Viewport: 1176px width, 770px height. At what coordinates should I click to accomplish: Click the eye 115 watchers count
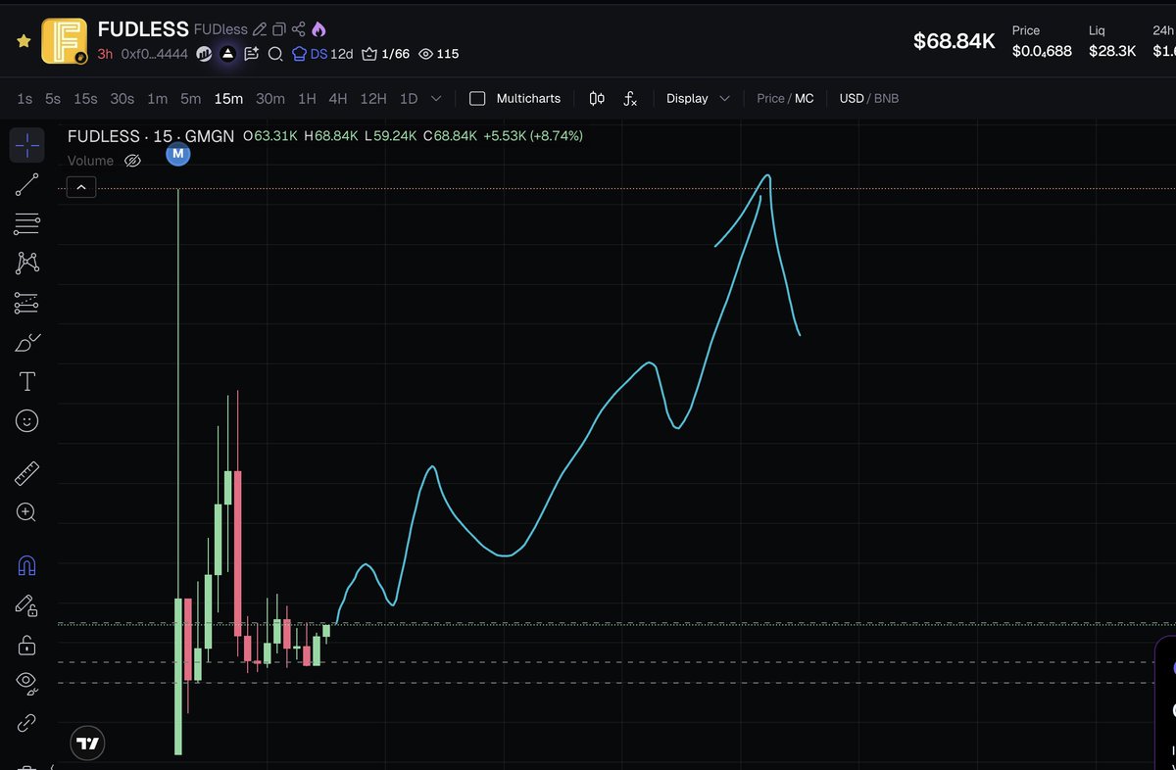click(x=438, y=54)
